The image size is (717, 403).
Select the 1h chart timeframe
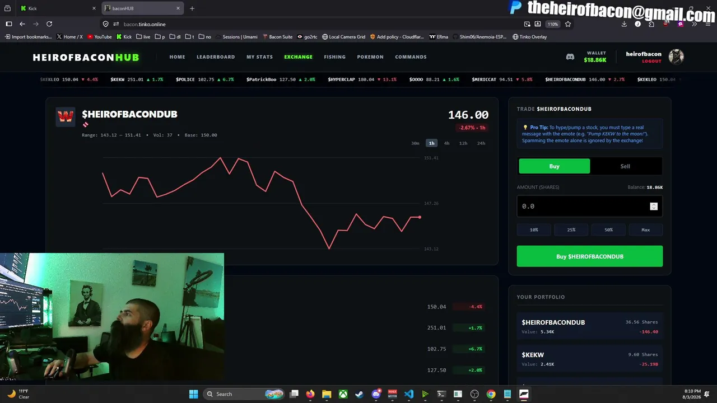point(431,143)
